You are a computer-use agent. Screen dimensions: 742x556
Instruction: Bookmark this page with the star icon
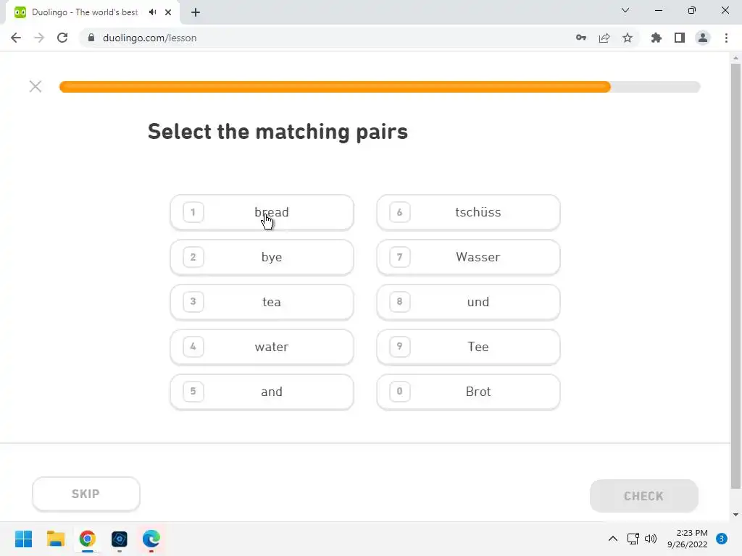coord(628,38)
